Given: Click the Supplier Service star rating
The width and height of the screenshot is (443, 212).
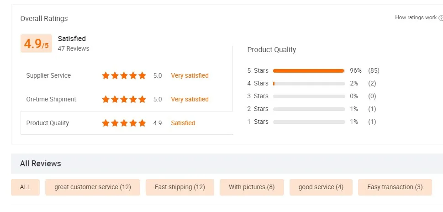Looking at the screenshot, I should 124,75.
